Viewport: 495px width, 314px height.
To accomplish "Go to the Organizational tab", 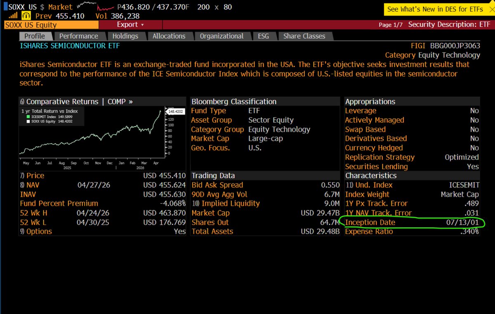I will pyautogui.click(x=222, y=36).
